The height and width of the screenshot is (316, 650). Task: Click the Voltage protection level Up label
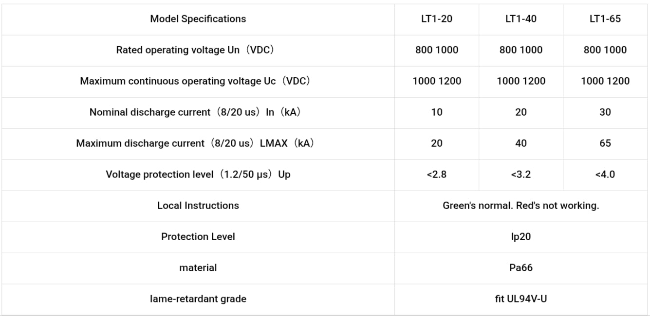tap(198, 175)
